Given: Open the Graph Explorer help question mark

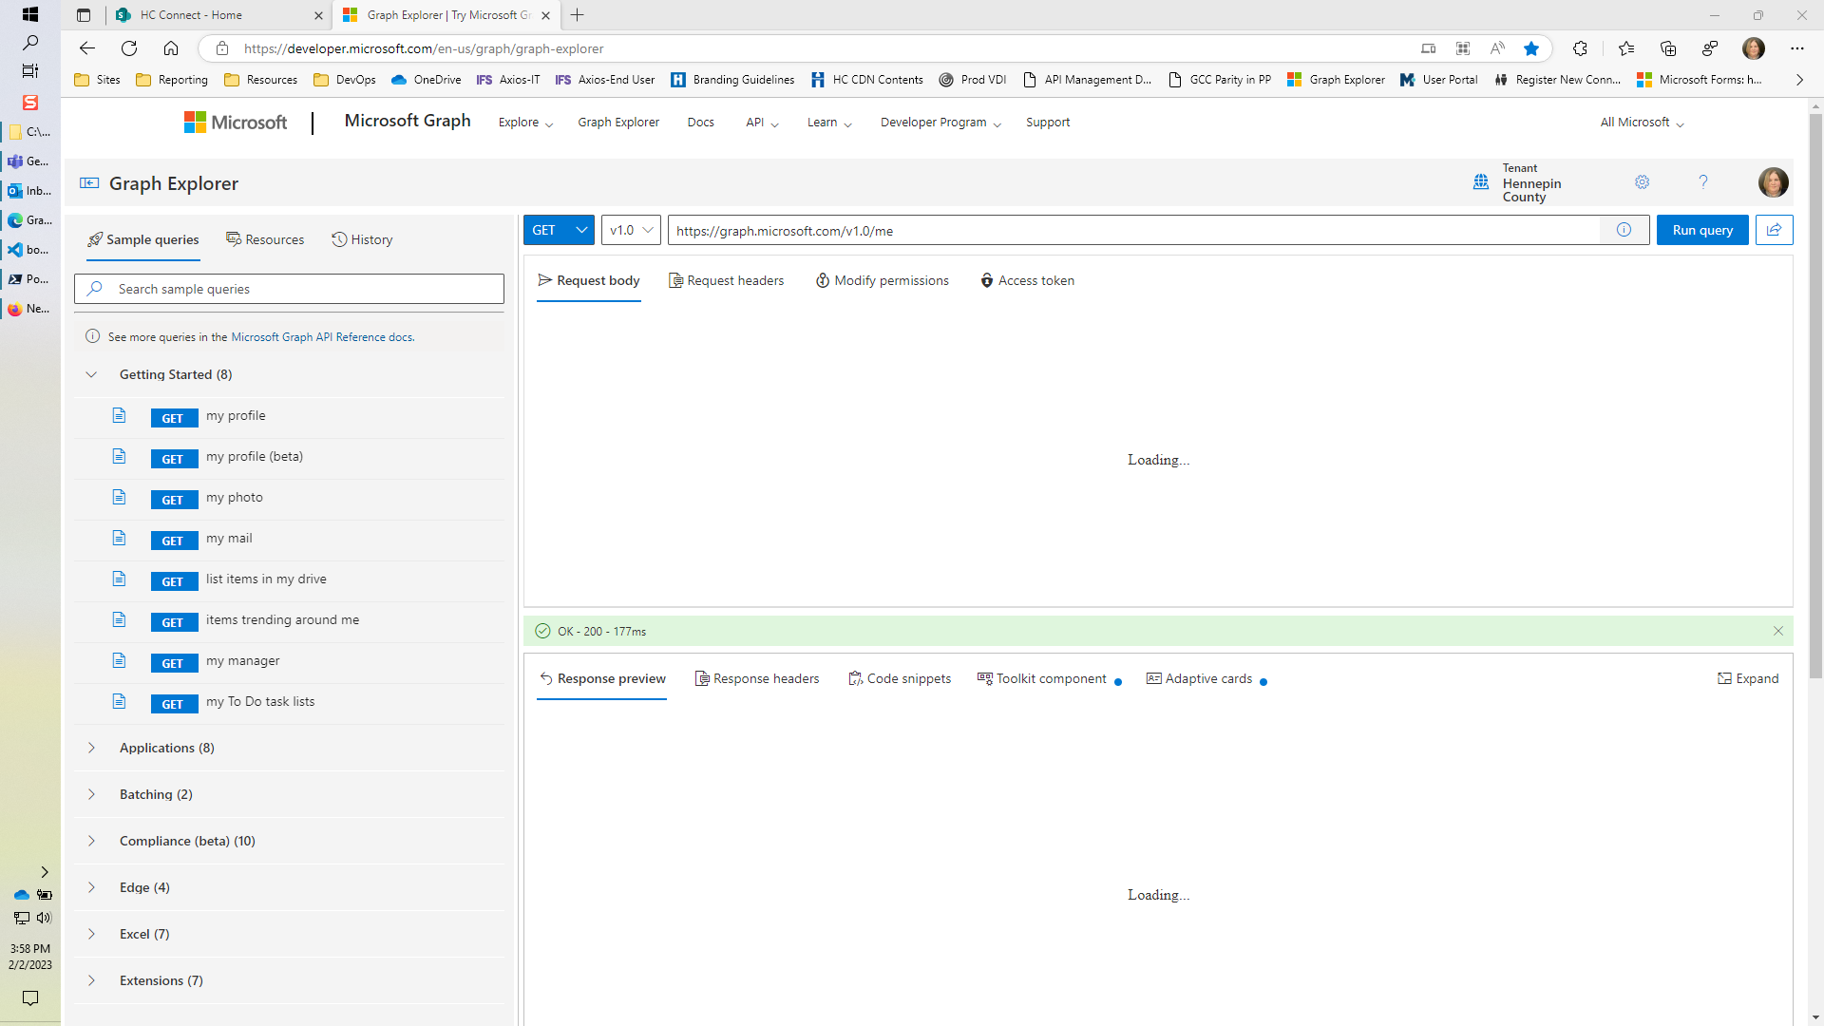Looking at the screenshot, I should click(x=1703, y=181).
